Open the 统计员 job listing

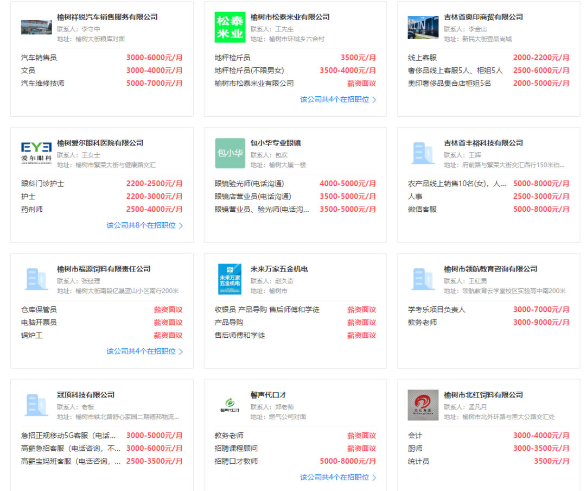point(418,461)
